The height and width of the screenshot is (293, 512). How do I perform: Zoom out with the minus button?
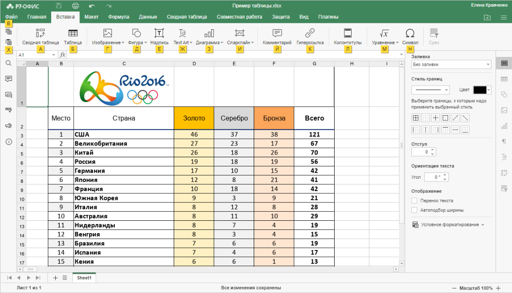[454, 288]
